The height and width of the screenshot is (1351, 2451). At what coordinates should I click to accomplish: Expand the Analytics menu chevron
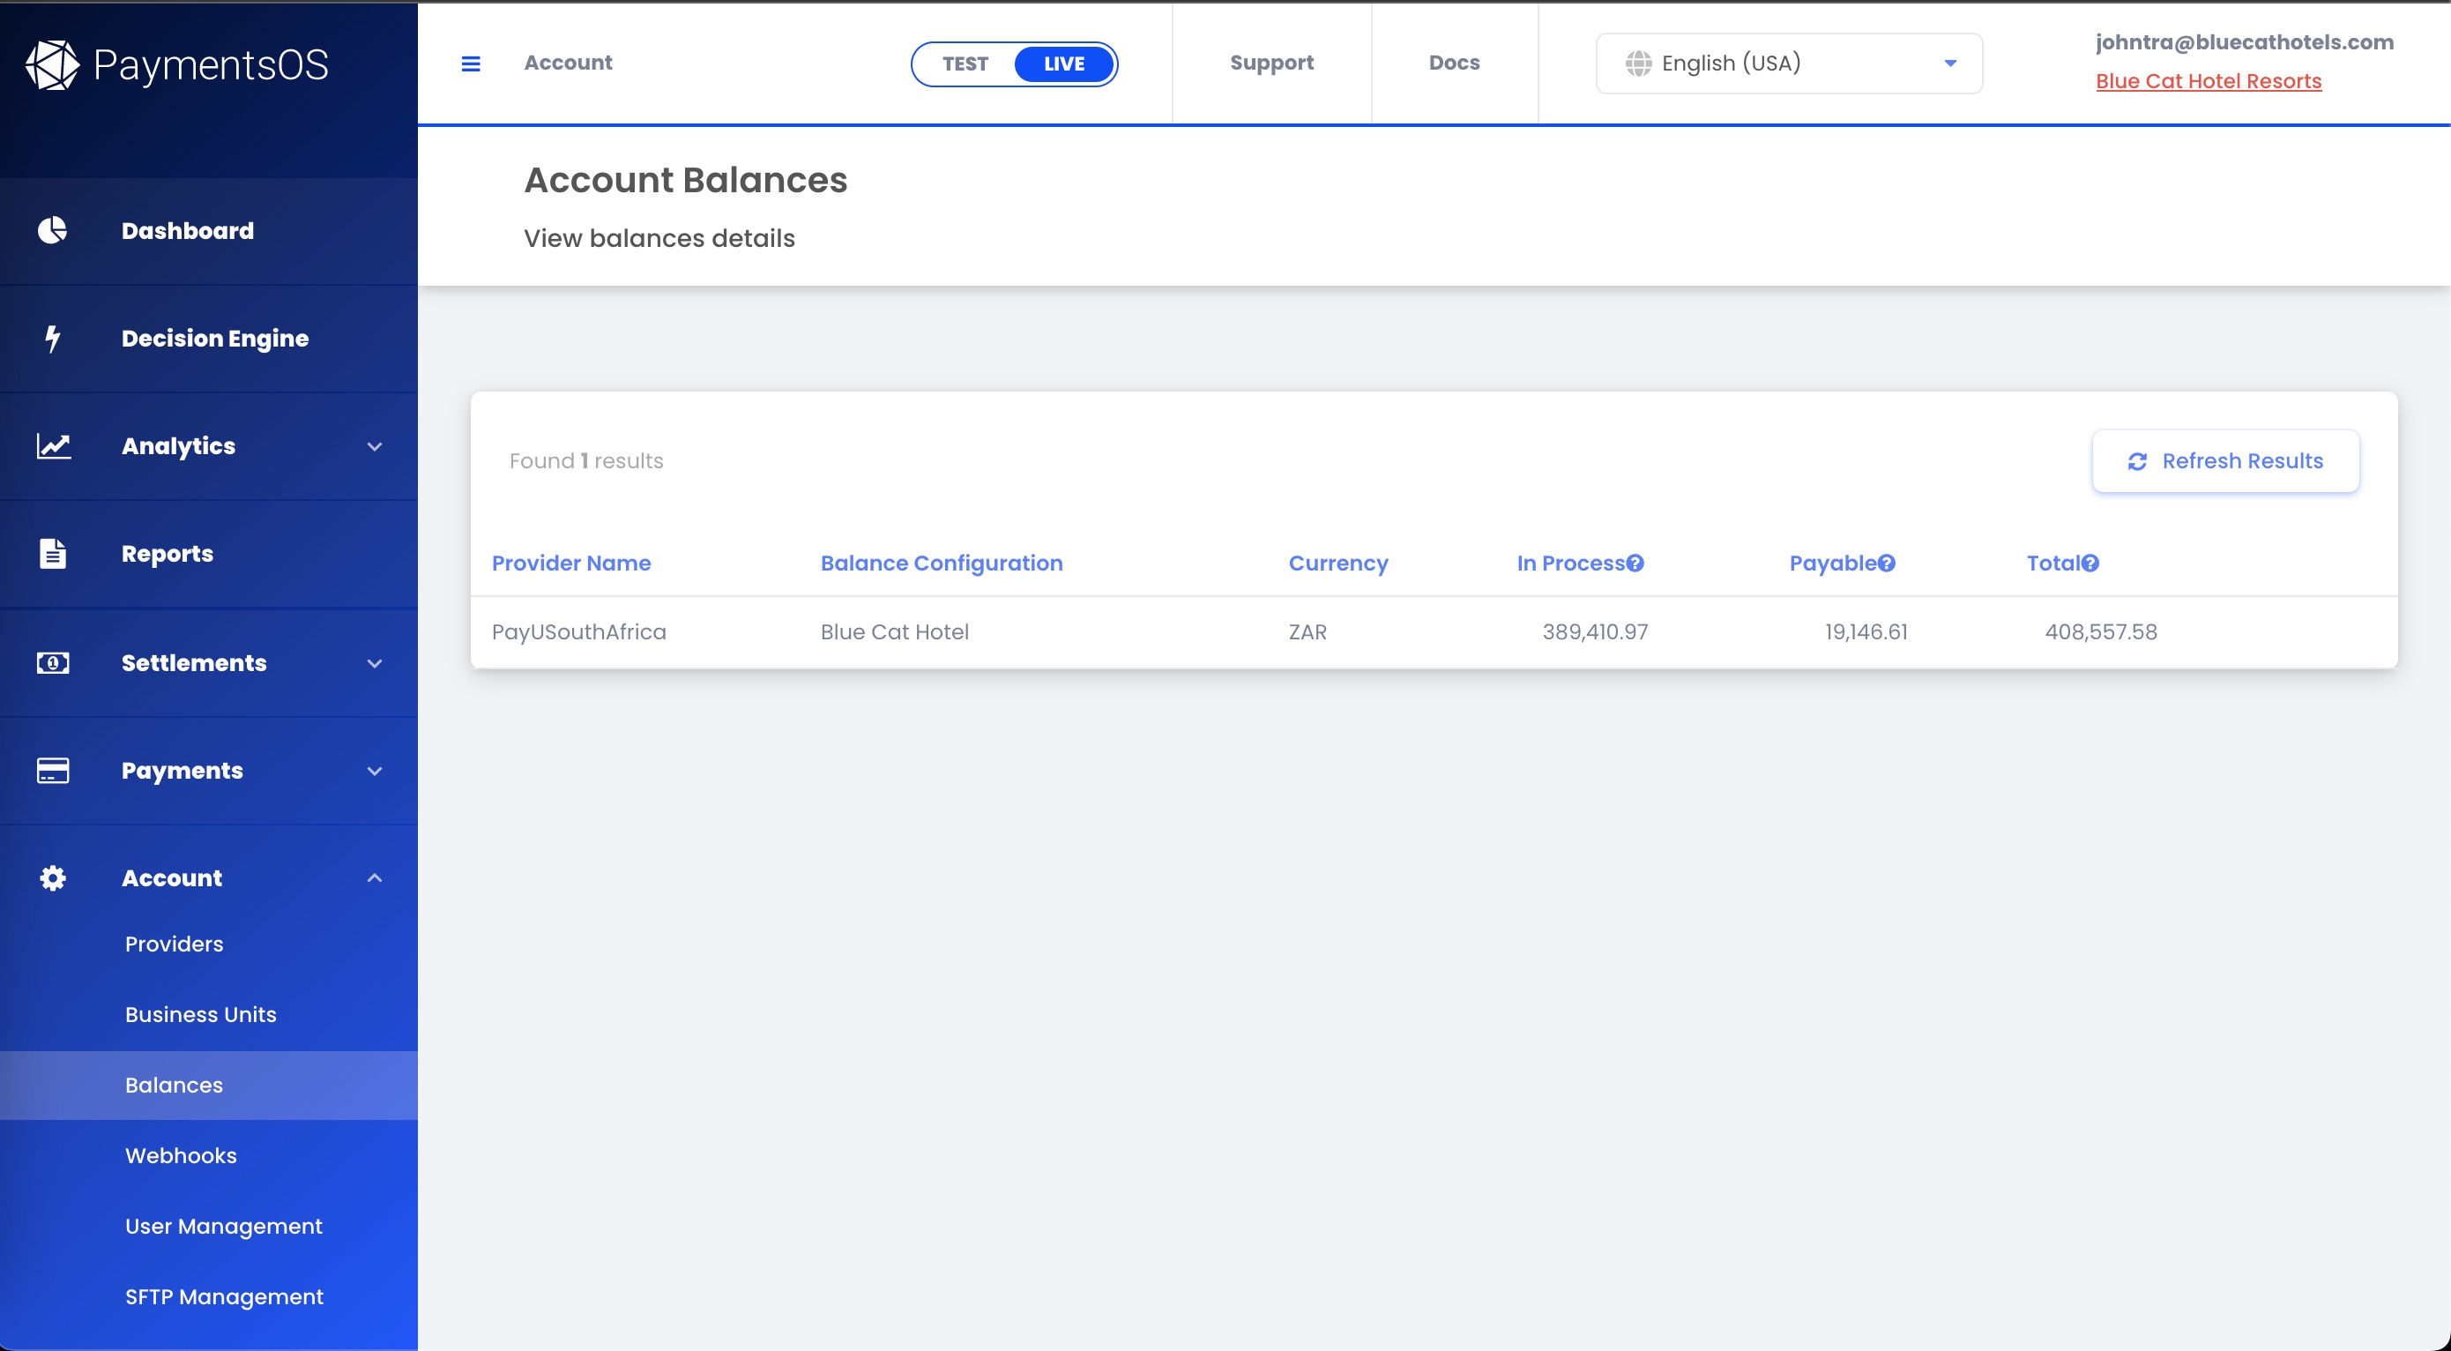375,446
